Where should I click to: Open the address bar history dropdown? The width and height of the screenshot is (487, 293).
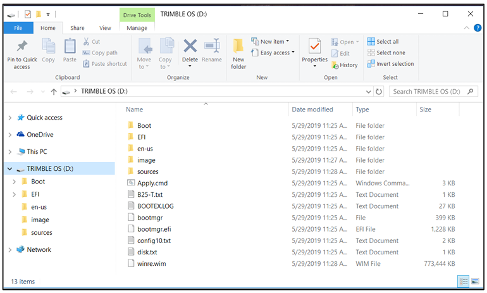point(368,92)
